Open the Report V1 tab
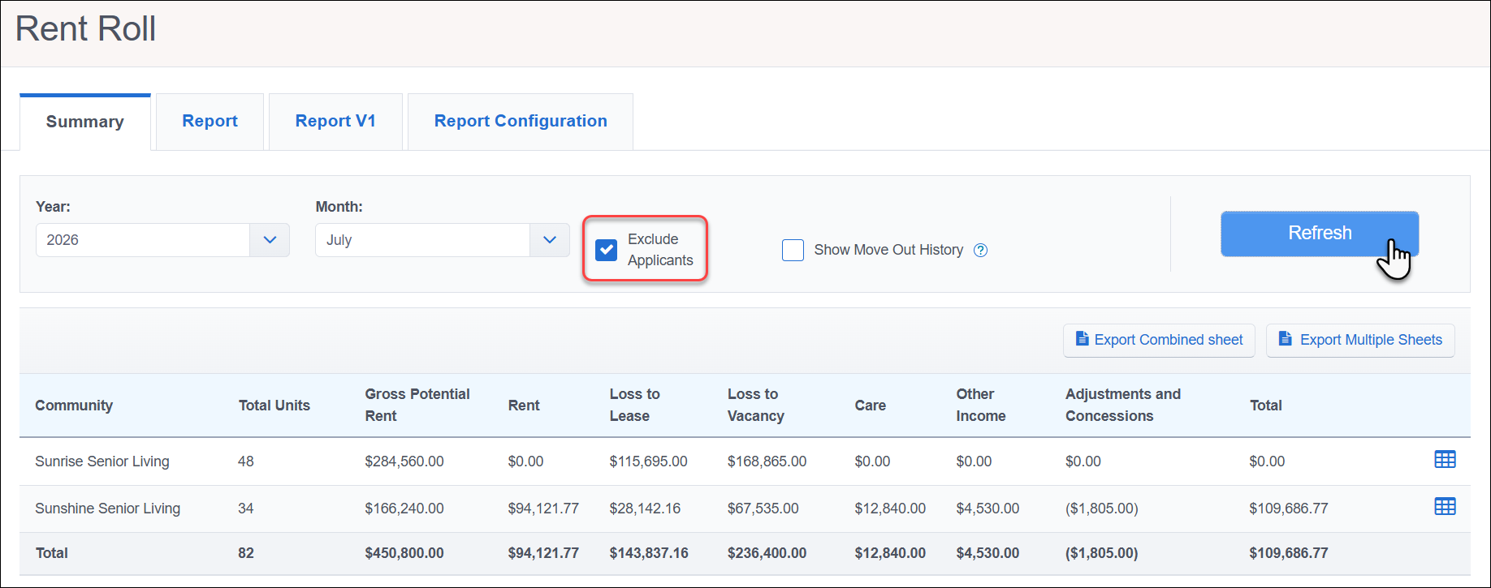1491x588 pixels. (335, 122)
